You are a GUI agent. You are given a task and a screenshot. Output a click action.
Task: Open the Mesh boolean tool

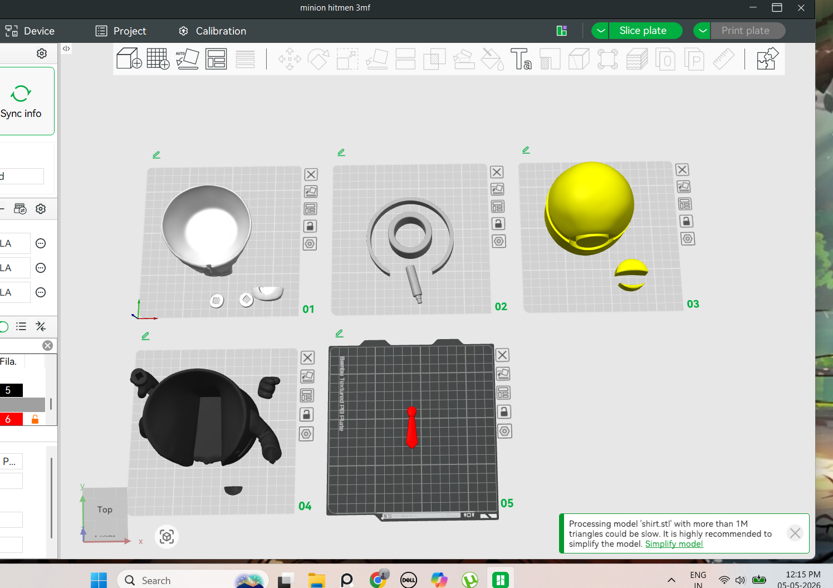(x=434, y=59)
